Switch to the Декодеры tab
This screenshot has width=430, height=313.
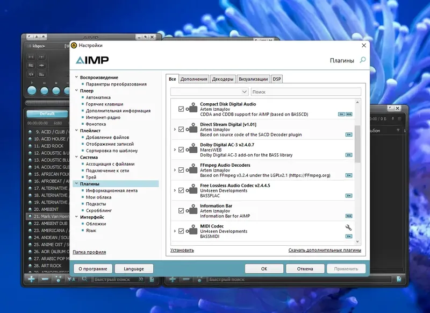tap(223, 79)
